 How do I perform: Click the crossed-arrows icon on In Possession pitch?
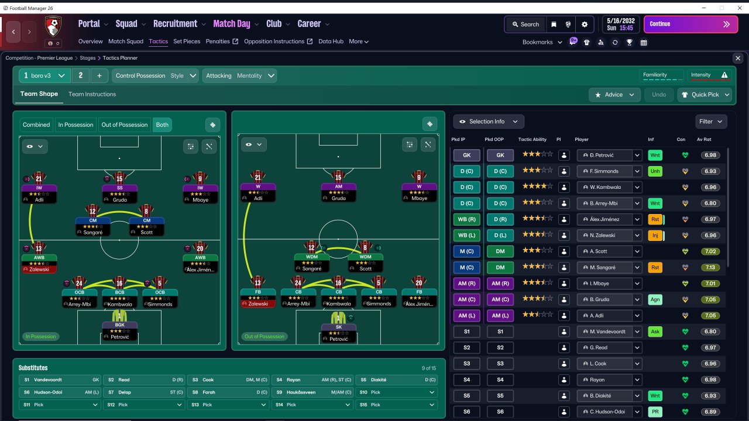tap(209, 147)
